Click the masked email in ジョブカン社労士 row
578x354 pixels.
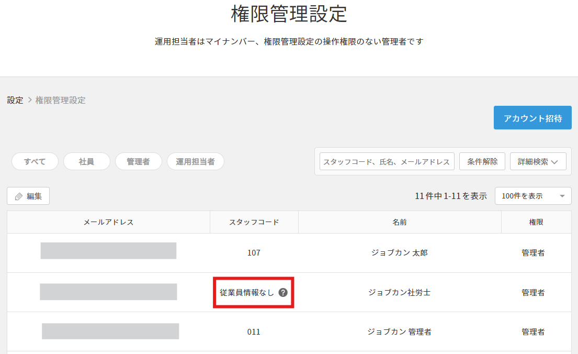point(108,292)
